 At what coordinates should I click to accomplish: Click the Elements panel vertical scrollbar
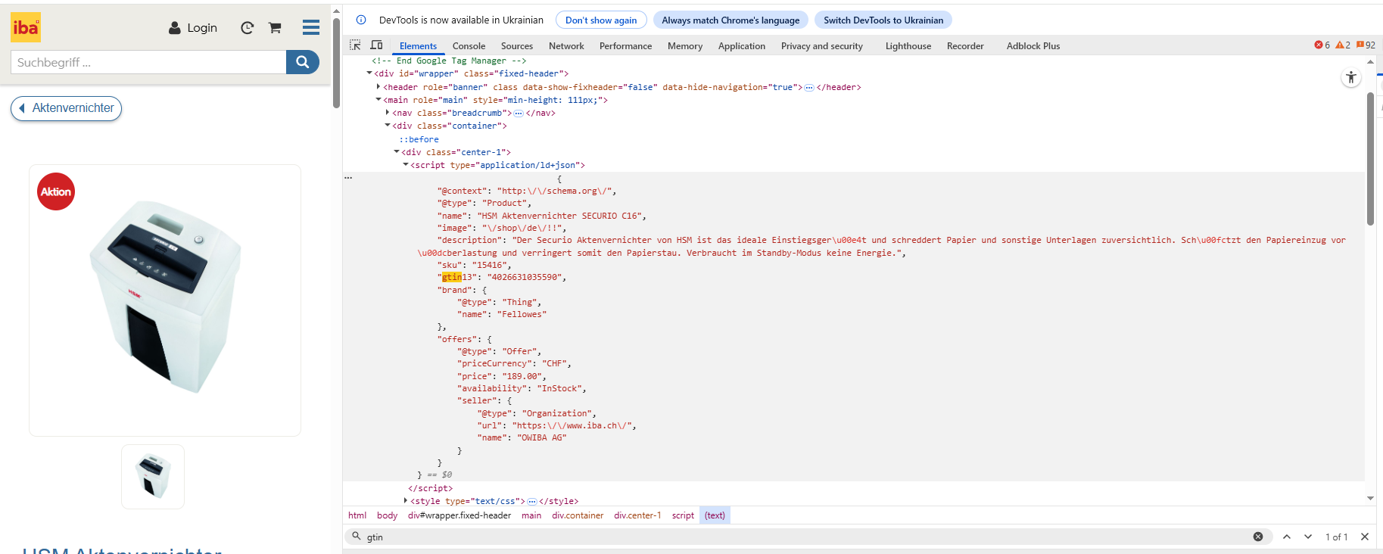coord(1370,158)
